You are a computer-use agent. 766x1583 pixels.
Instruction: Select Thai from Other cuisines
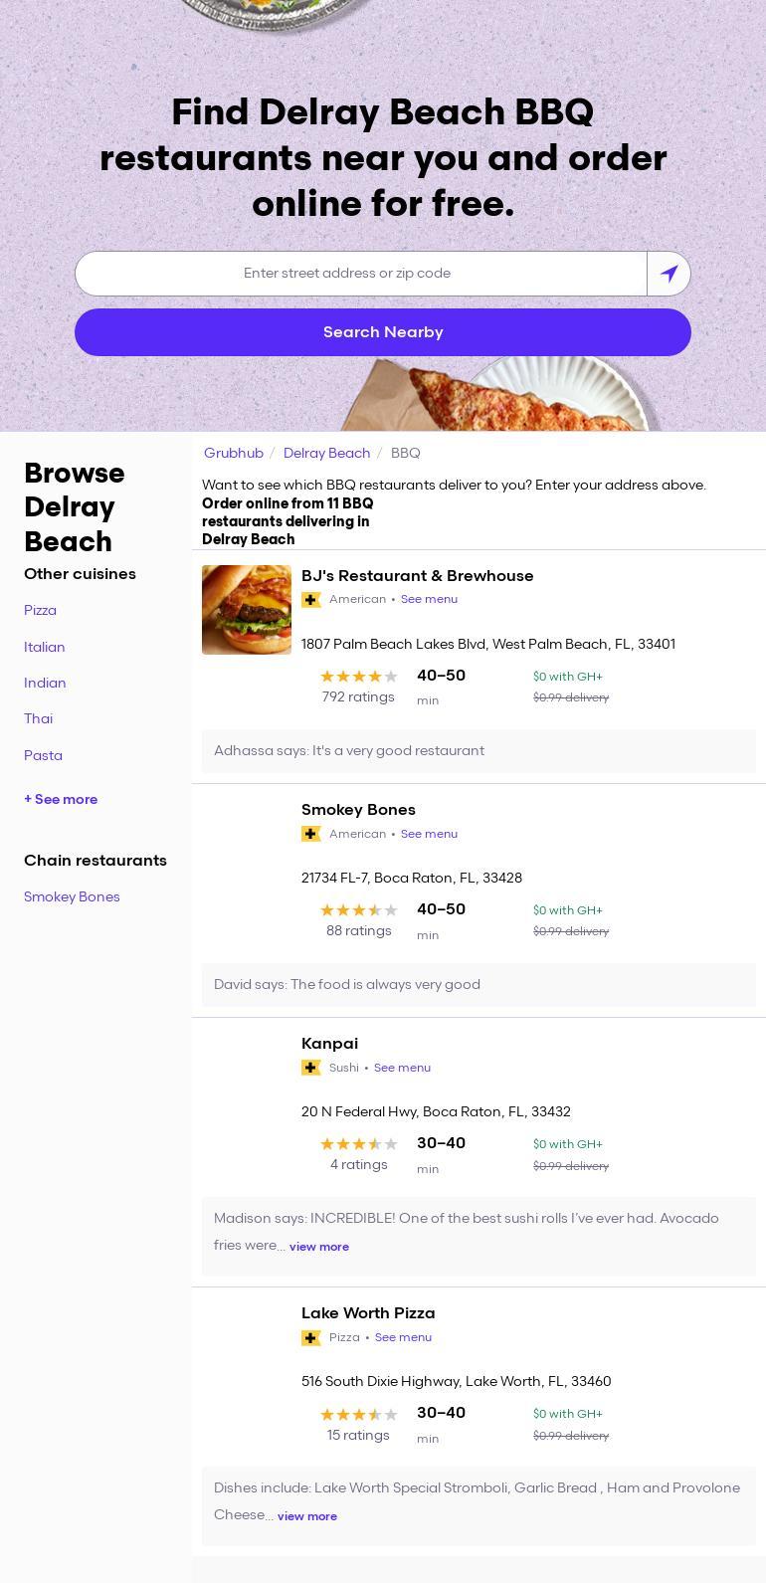pos(39,719)
